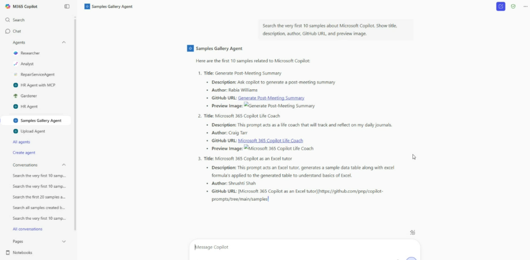Click the Create agent link

(x=24, y=153)
